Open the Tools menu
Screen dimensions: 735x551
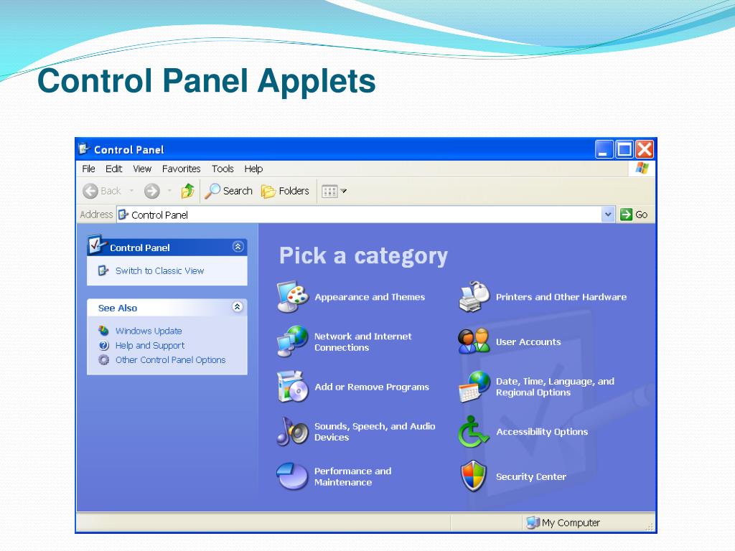pos(223,169)
